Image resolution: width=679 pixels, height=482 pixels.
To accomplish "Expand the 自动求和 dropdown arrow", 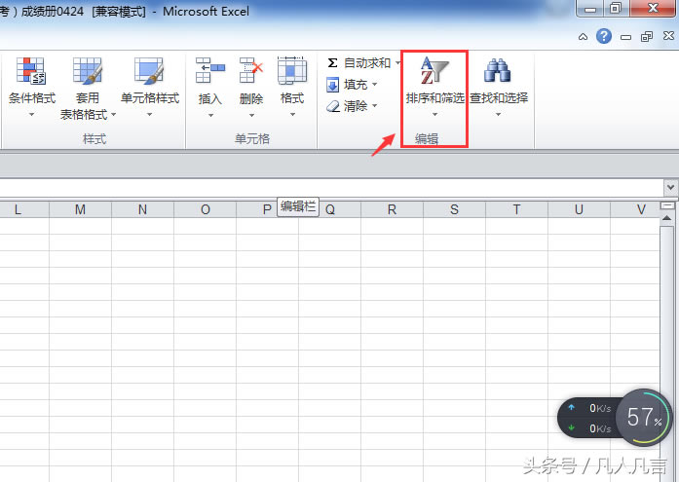I will (x=398, y=62).
